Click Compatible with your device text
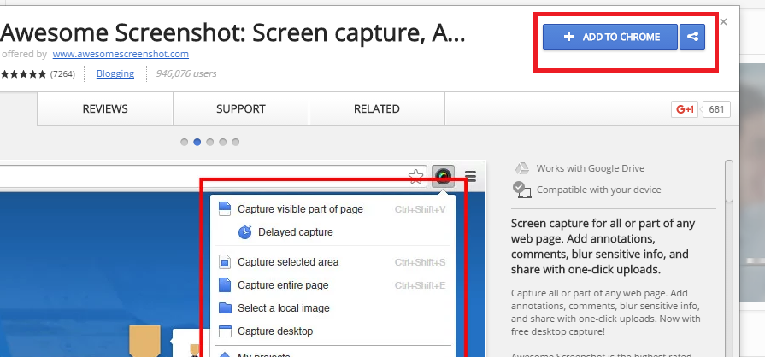 click(x=598, y=190)
